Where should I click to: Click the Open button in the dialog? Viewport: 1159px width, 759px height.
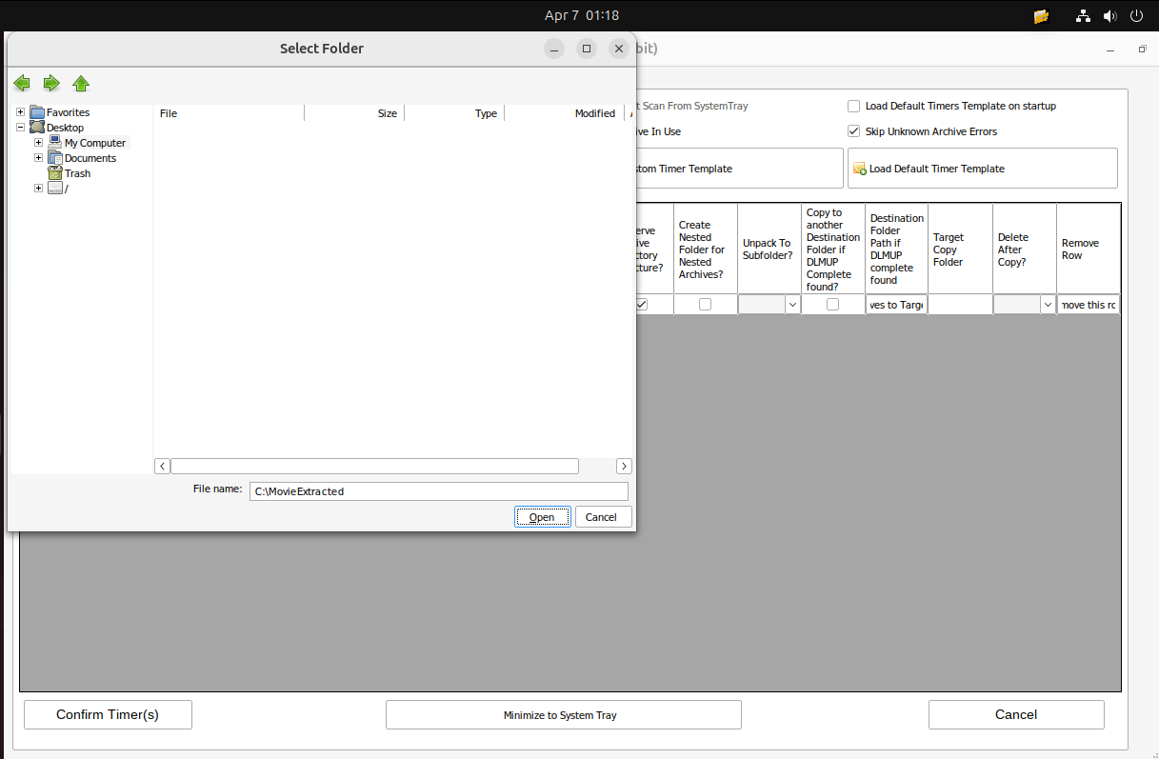pos(542,517)
